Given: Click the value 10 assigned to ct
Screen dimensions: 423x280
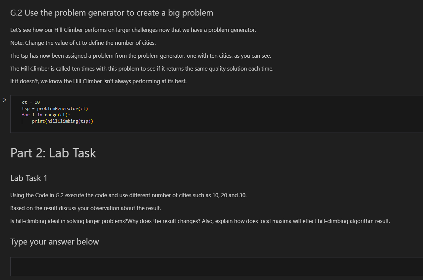Looking at the screenshot, I should [37, 102].
